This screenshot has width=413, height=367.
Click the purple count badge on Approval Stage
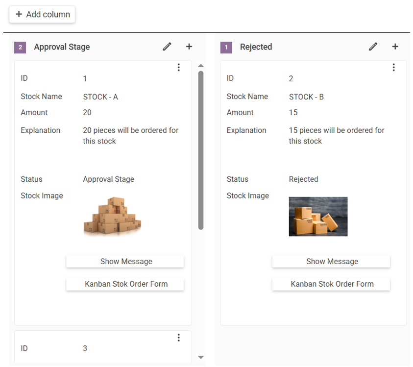[20, 48]
